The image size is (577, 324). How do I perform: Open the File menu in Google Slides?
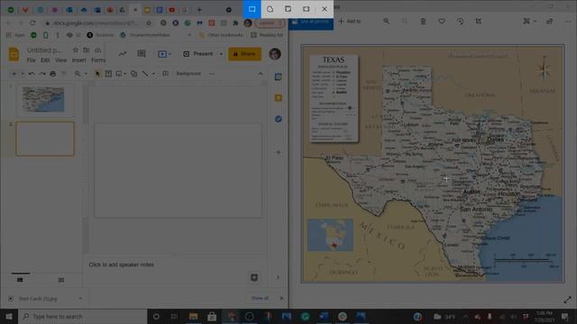click(x=32, y=60)
